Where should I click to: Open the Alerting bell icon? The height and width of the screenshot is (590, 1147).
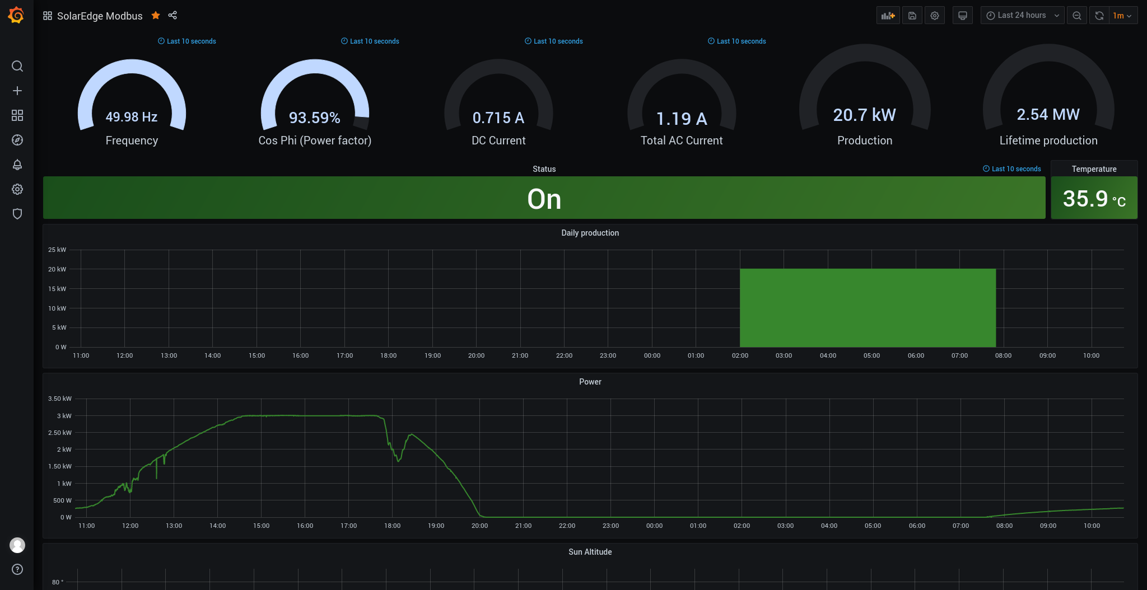17,165
